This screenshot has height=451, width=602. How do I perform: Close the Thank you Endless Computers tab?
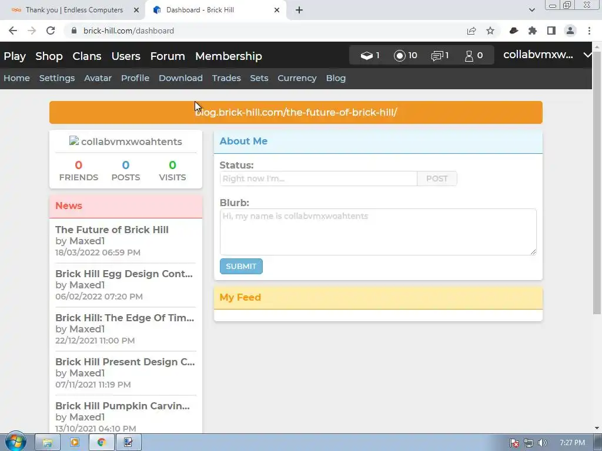point(136,11)
